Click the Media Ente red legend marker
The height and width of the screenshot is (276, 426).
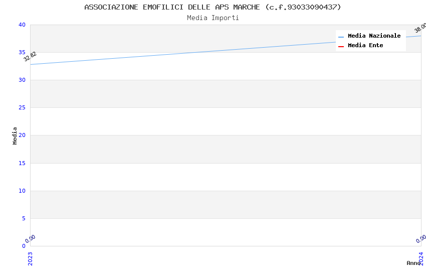coord(341,47)
